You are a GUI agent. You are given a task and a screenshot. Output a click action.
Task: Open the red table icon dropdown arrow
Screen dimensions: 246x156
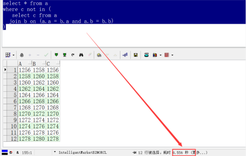(172, 55)
